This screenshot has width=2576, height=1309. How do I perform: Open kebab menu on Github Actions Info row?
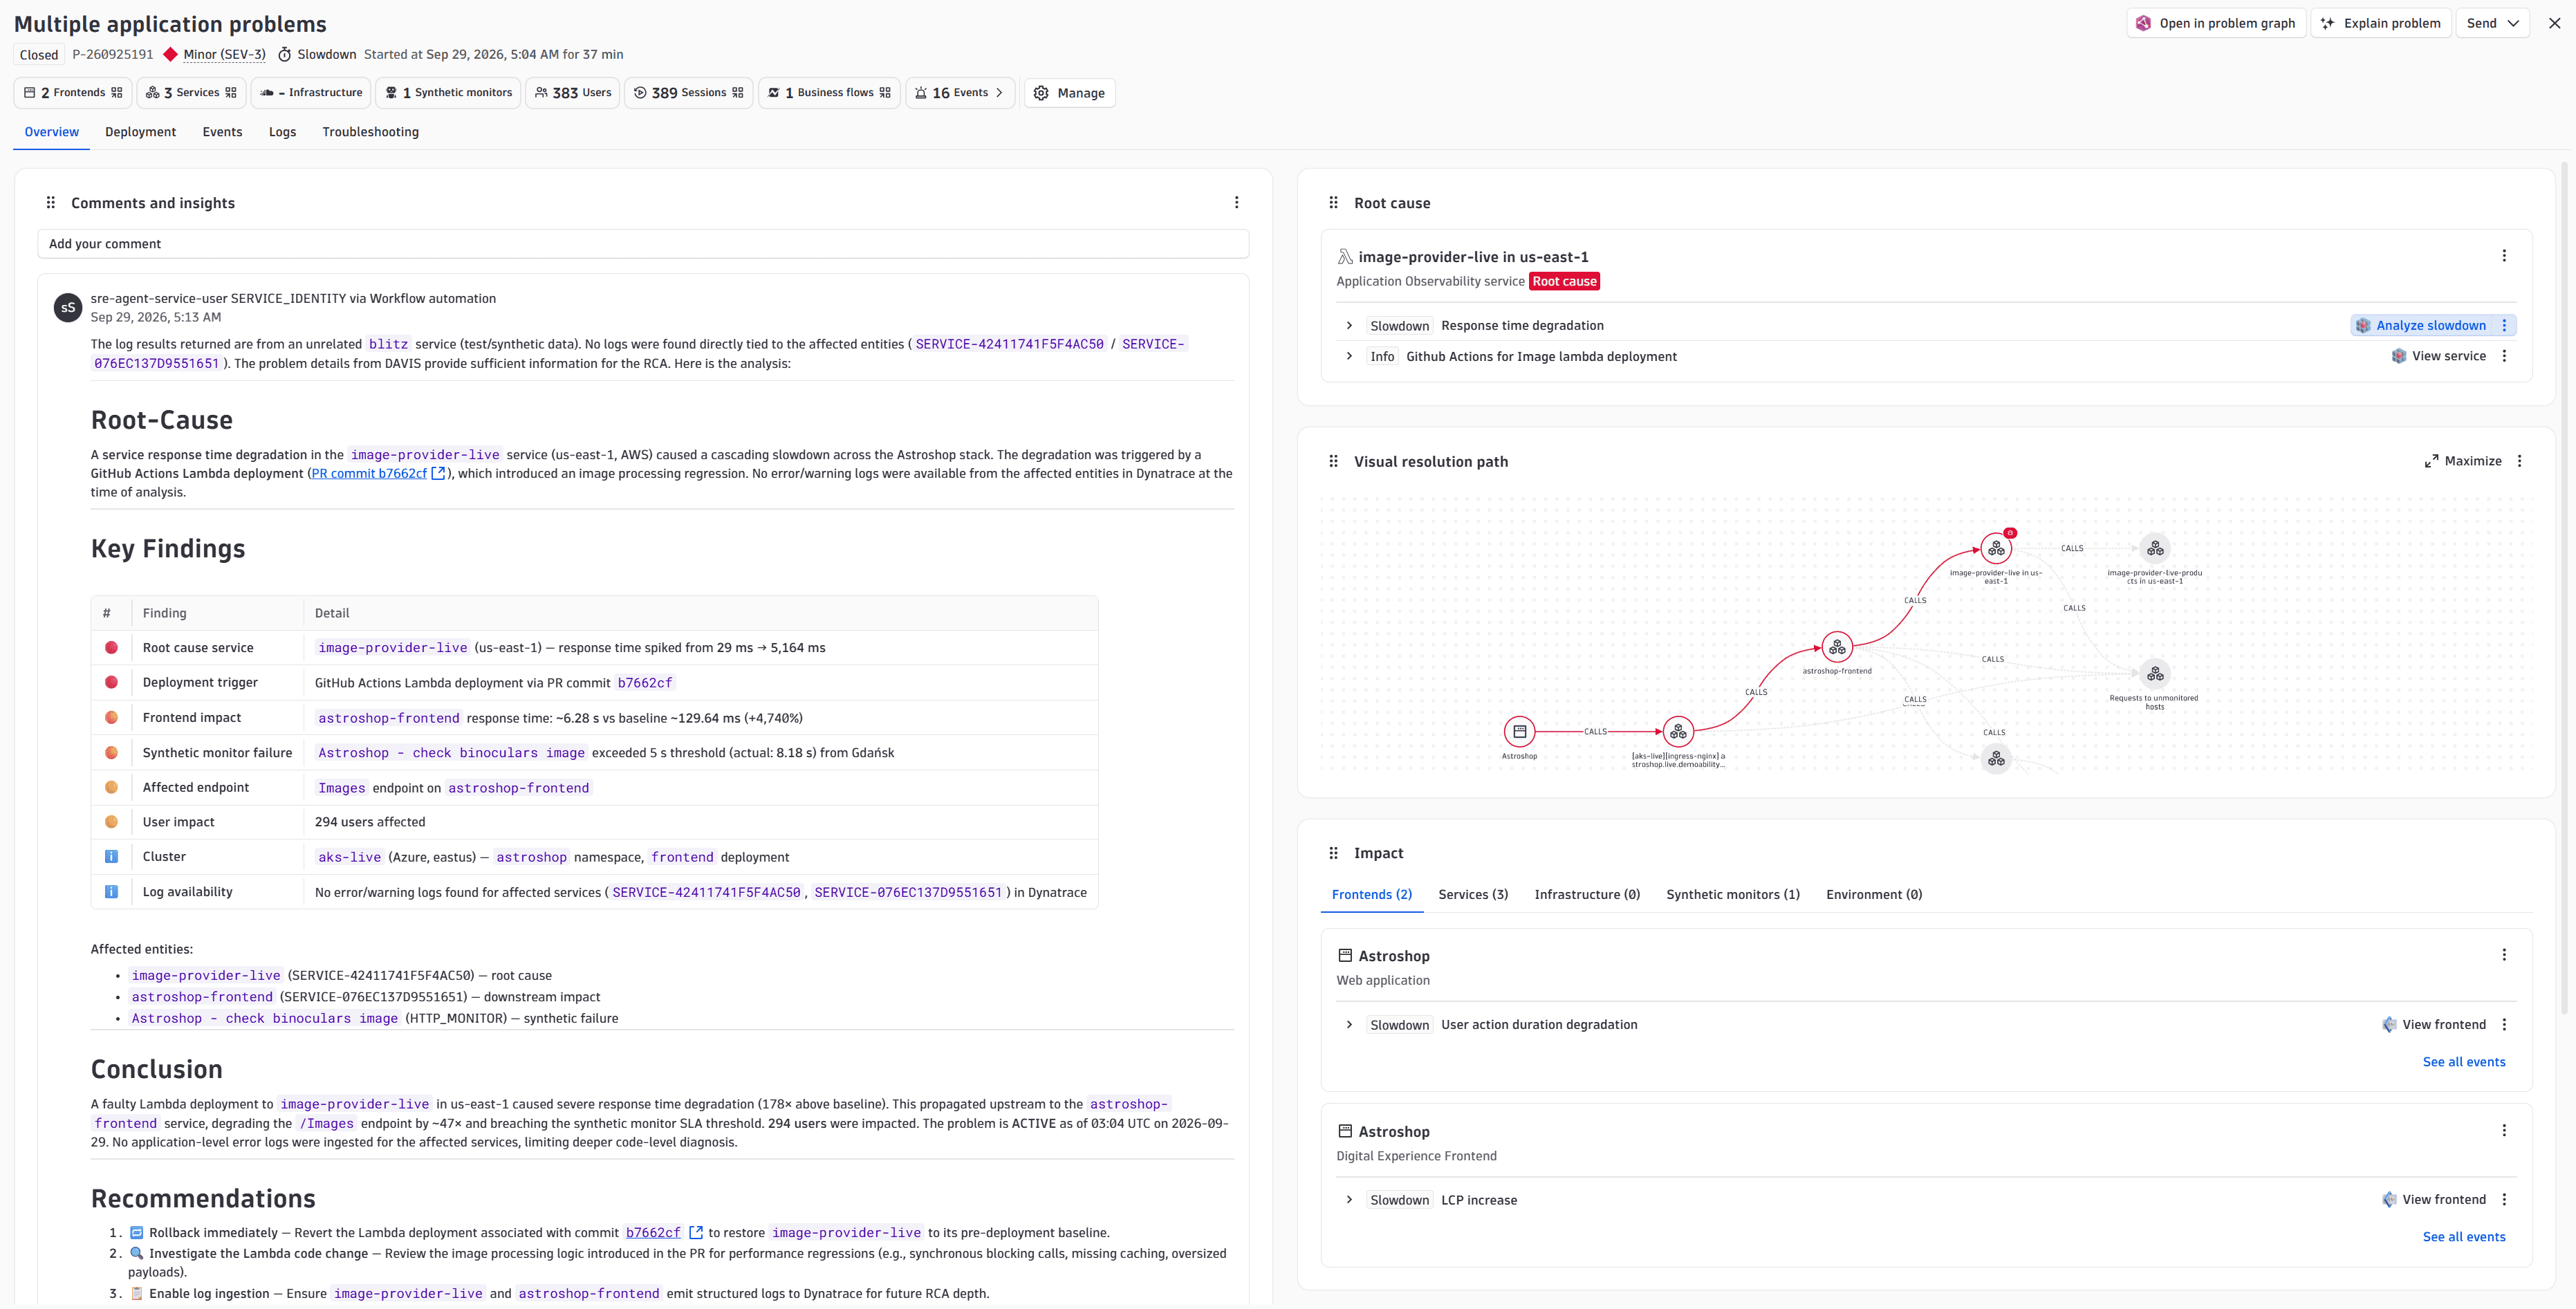2504,356
